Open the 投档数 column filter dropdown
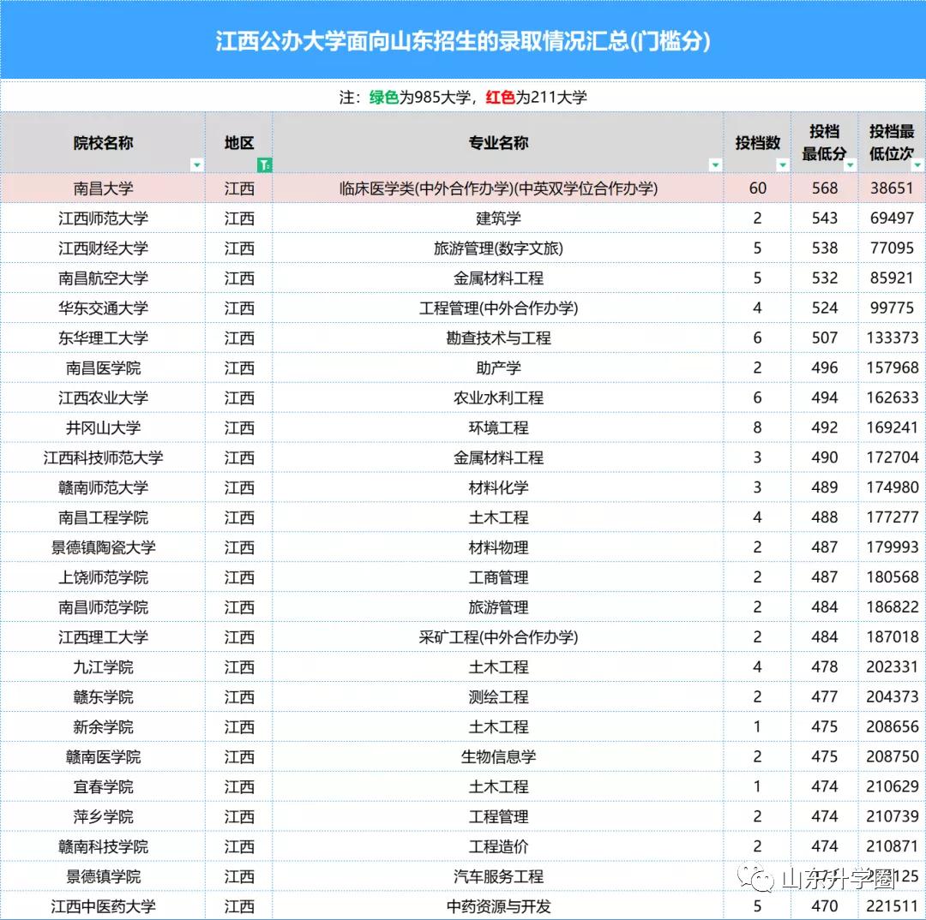 (782, 164)
